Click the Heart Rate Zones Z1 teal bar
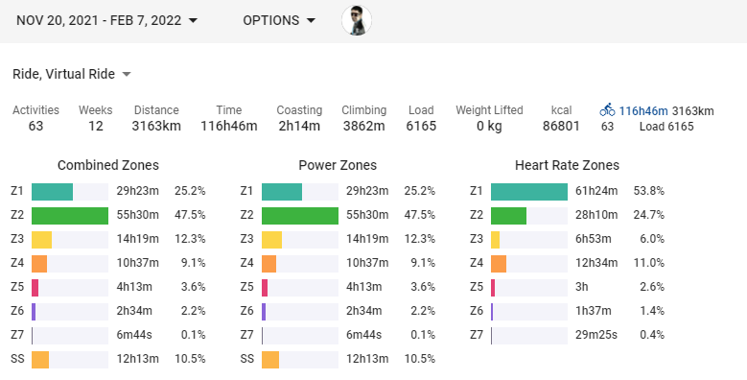 click(x=529, y=192)
